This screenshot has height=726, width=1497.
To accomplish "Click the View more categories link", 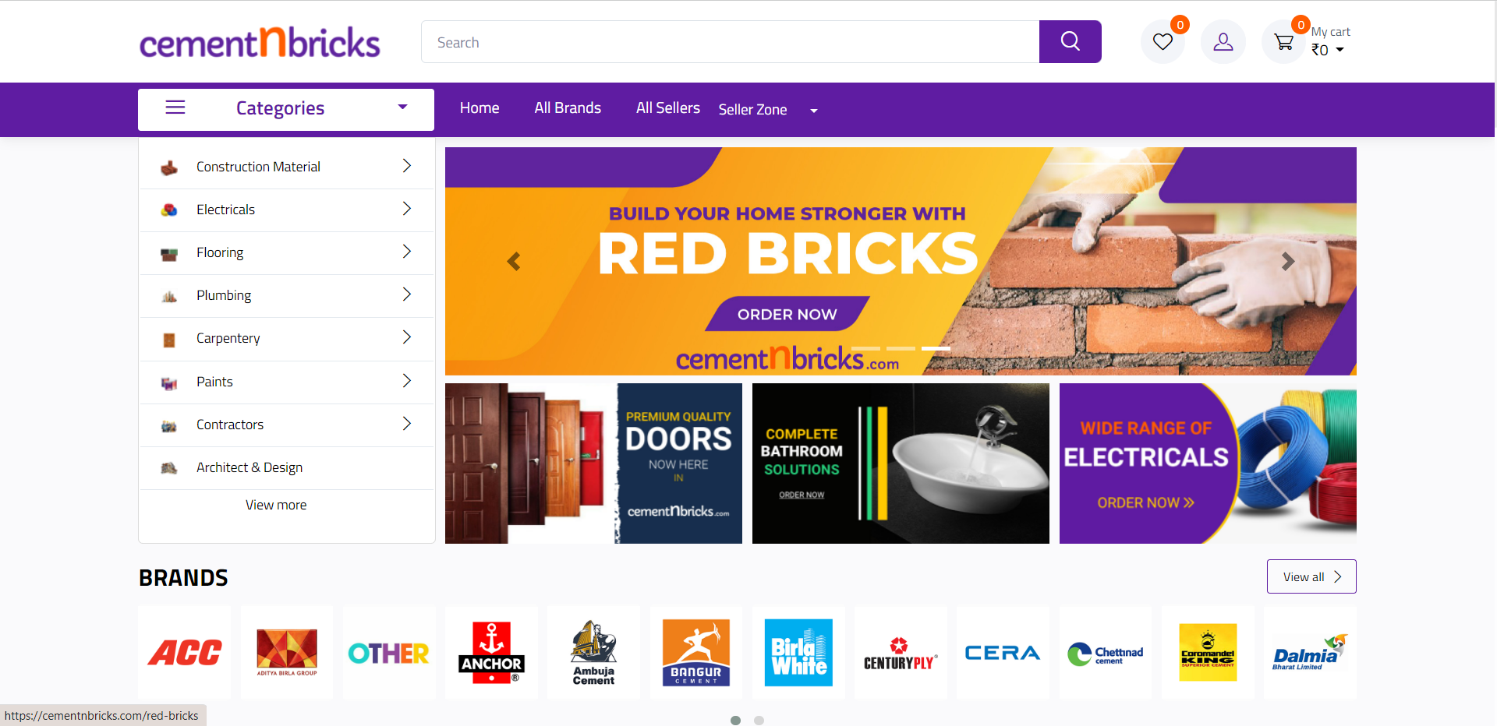I will click(x=276, y=505).
